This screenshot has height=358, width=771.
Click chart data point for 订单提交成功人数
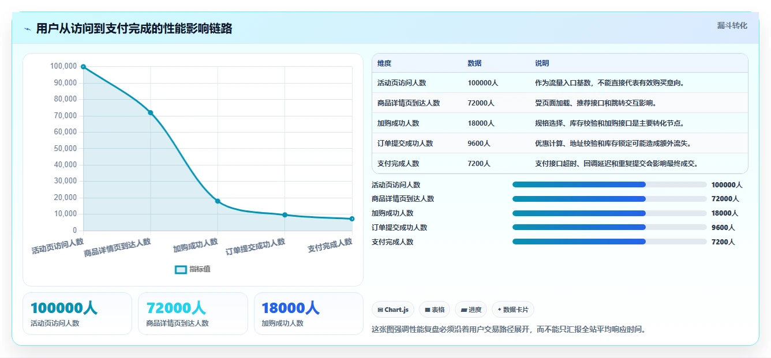[x=285, y=215]
